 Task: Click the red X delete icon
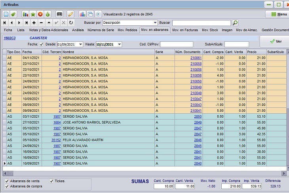point(40,14)
